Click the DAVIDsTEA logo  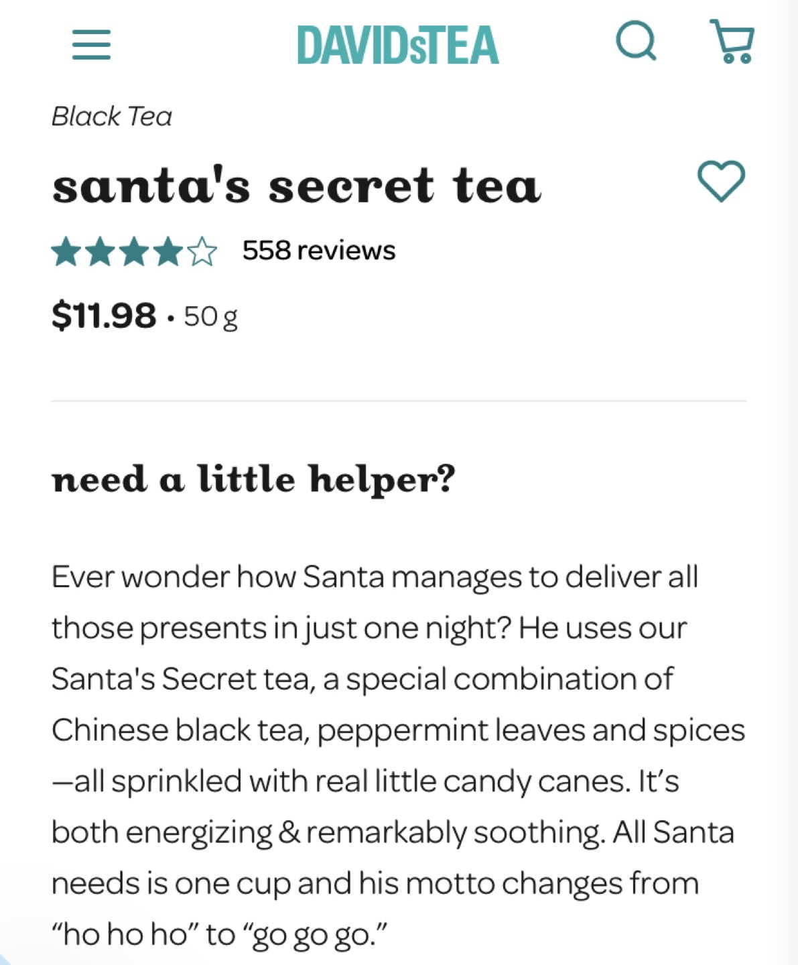pyautogui.click(x=398, y=45)
